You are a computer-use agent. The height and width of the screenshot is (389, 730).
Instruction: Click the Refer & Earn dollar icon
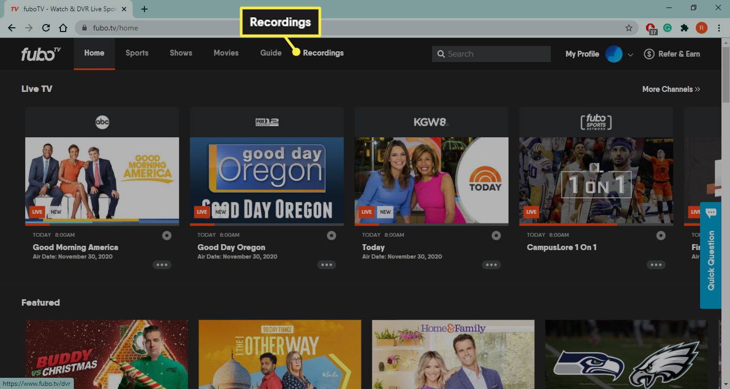pyautogui.click(x=649, y=54)
